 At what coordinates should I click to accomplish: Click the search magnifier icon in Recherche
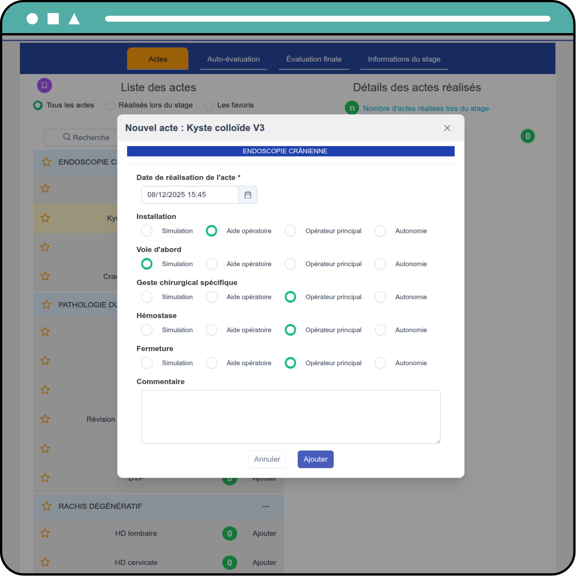67,137
